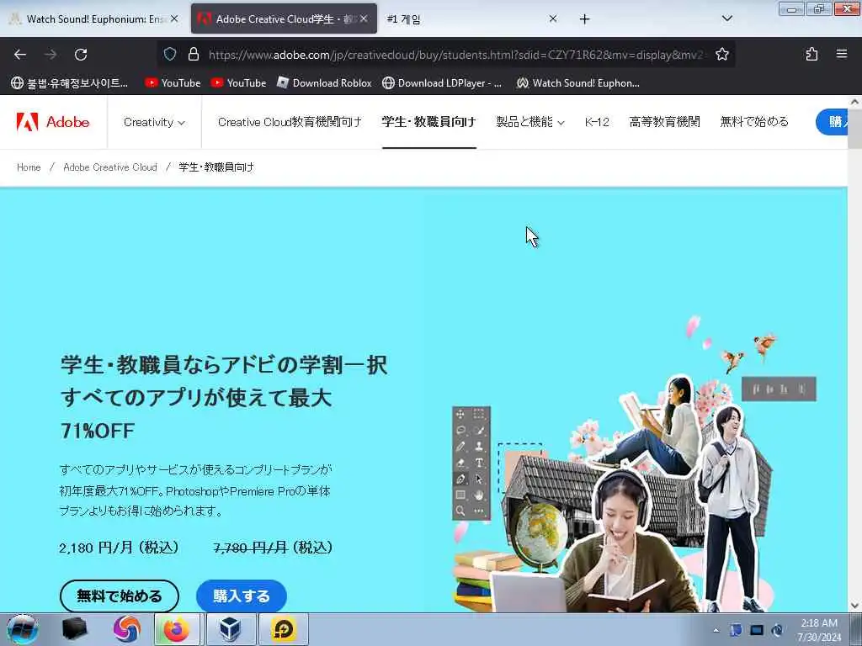Open the 高等教育機関 nav item
Screen dimensions: 862x646
665,122
